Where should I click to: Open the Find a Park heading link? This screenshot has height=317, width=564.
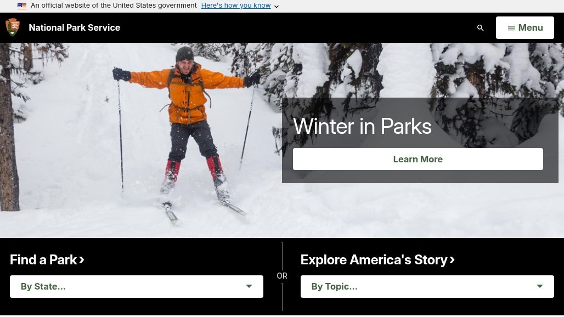[43, 260]
